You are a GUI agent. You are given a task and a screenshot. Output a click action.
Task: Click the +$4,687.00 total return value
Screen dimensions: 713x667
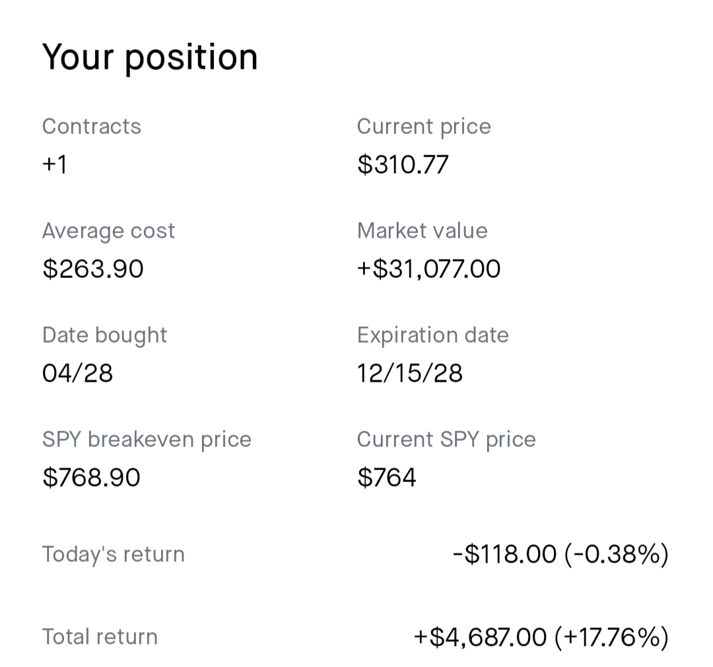click(x=480, y=637)
